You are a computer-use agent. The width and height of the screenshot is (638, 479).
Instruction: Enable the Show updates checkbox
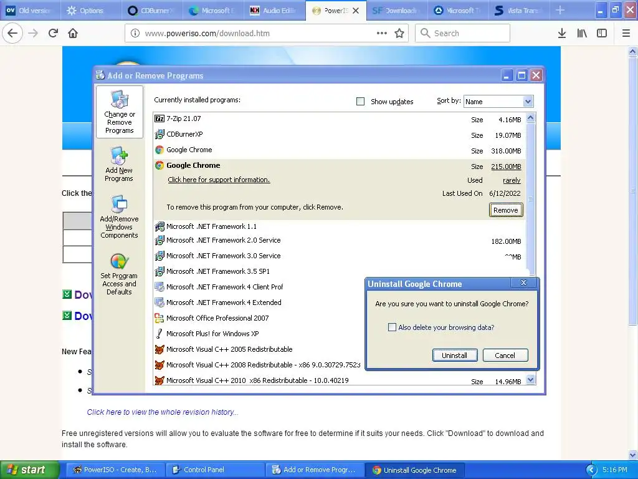(x=361, y=102)
